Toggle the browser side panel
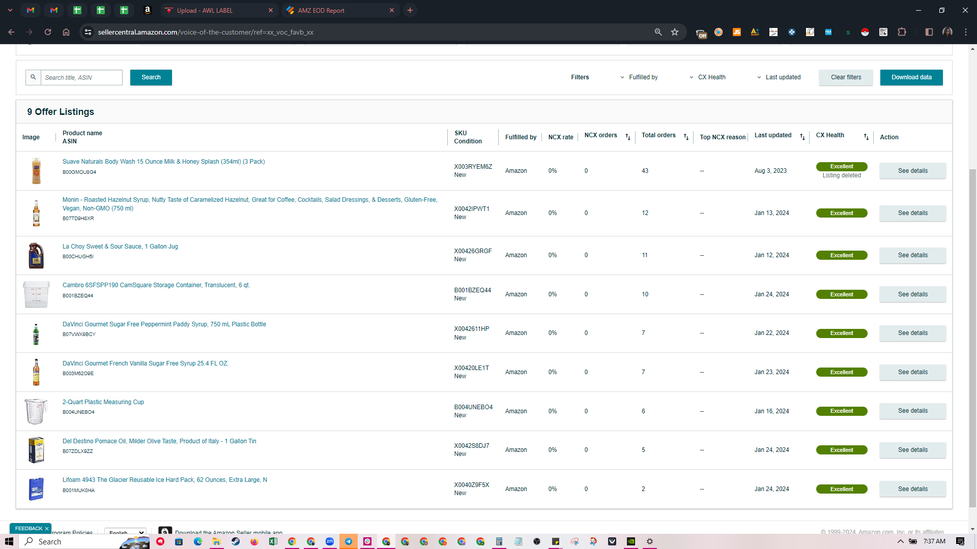Screen dimensions: 977x549 929,32
